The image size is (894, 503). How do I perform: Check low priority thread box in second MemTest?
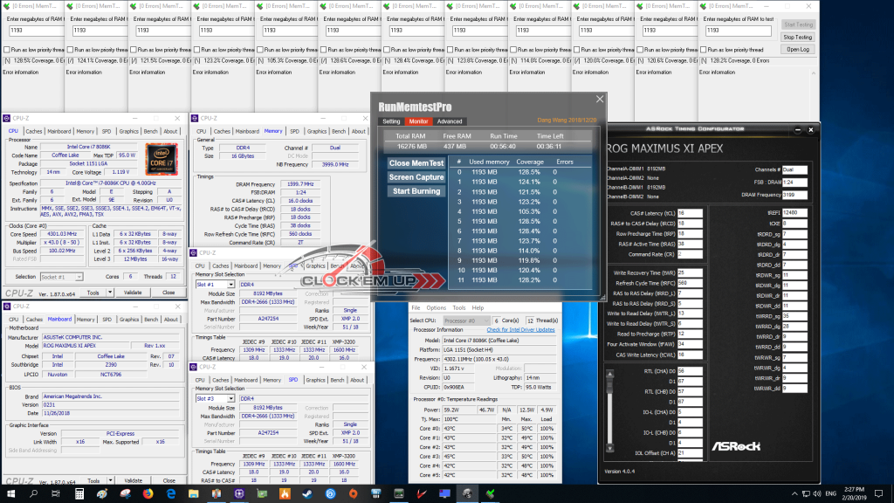70,50
